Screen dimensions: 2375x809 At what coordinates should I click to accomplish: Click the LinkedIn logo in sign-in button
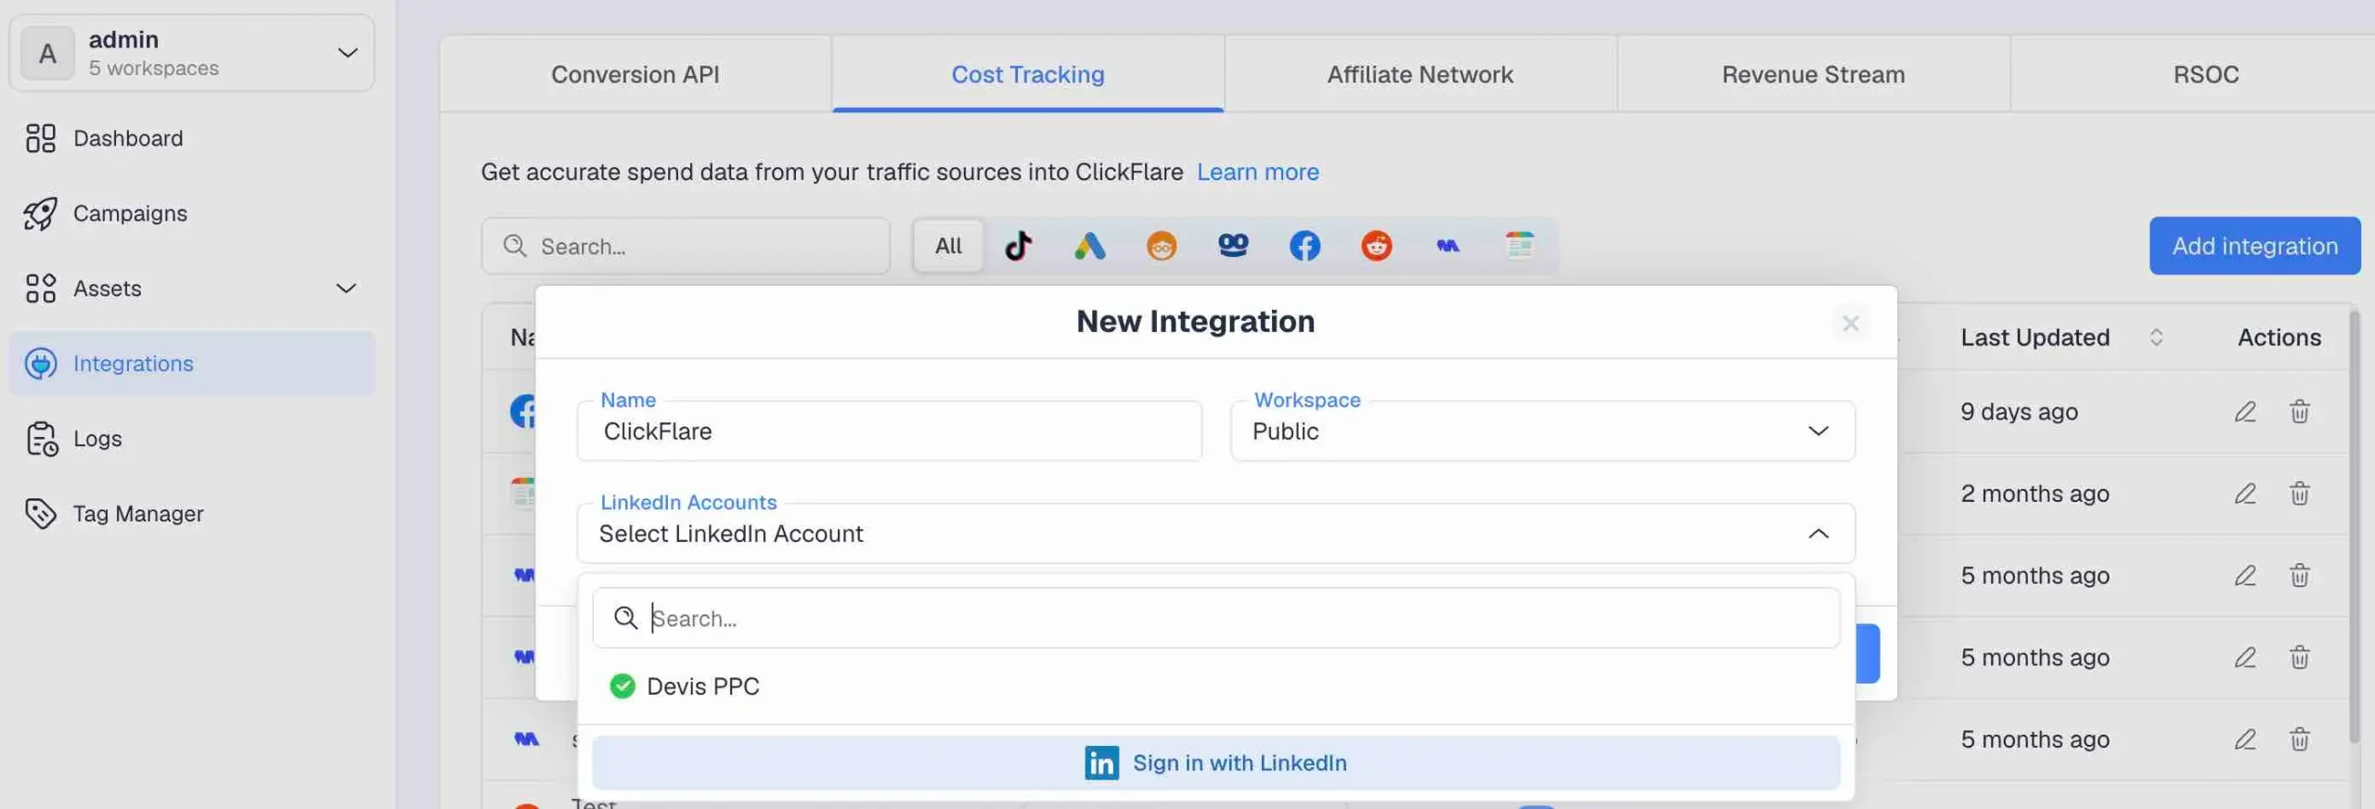coord(1101,763)
